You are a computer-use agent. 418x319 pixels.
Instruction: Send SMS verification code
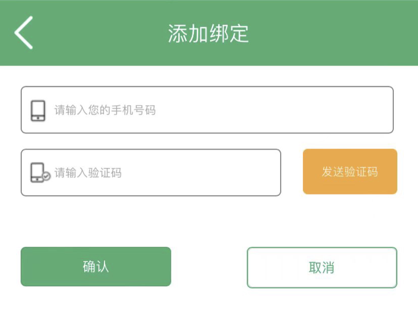click(350, 171)
